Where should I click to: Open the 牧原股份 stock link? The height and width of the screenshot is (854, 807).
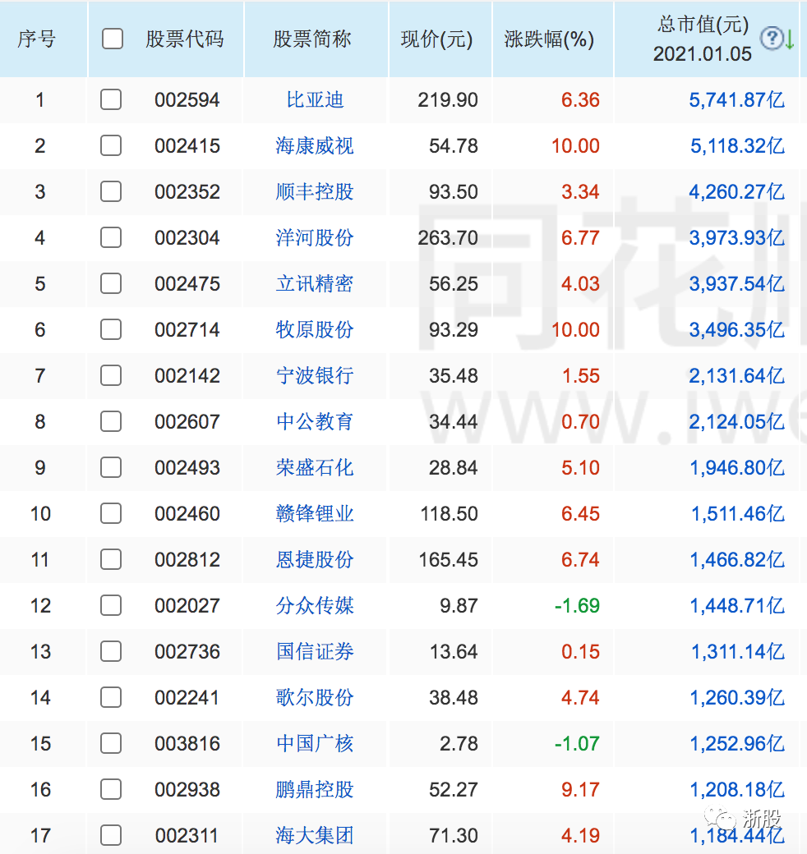(315, 329)
